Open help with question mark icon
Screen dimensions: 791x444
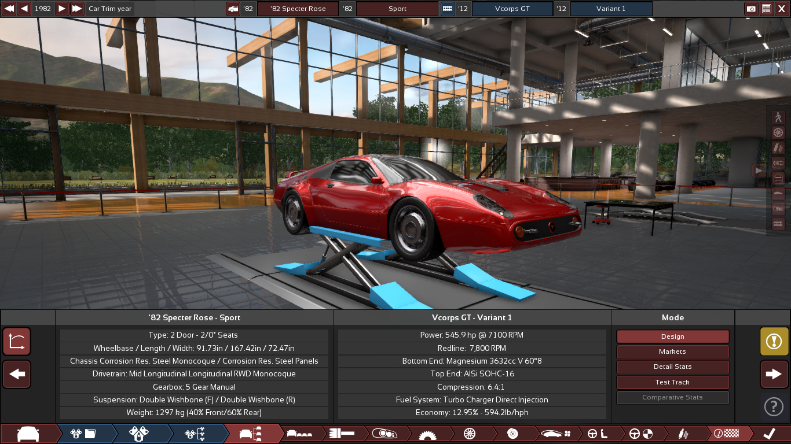774,406
